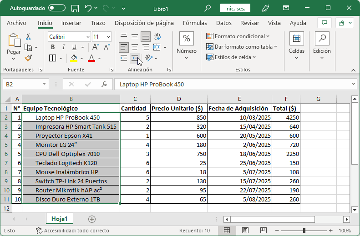Switch to the Insertar tab
The image size is (360, 236).
(71, 23)
